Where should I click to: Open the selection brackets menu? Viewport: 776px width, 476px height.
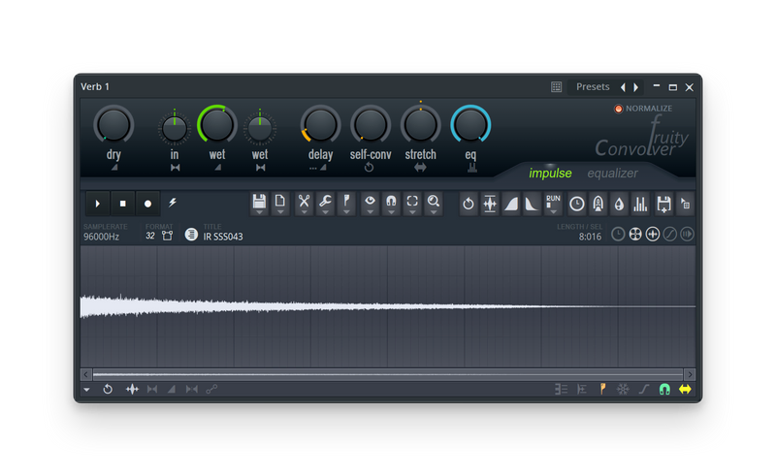pyautogui.click(x=412, y=204)
